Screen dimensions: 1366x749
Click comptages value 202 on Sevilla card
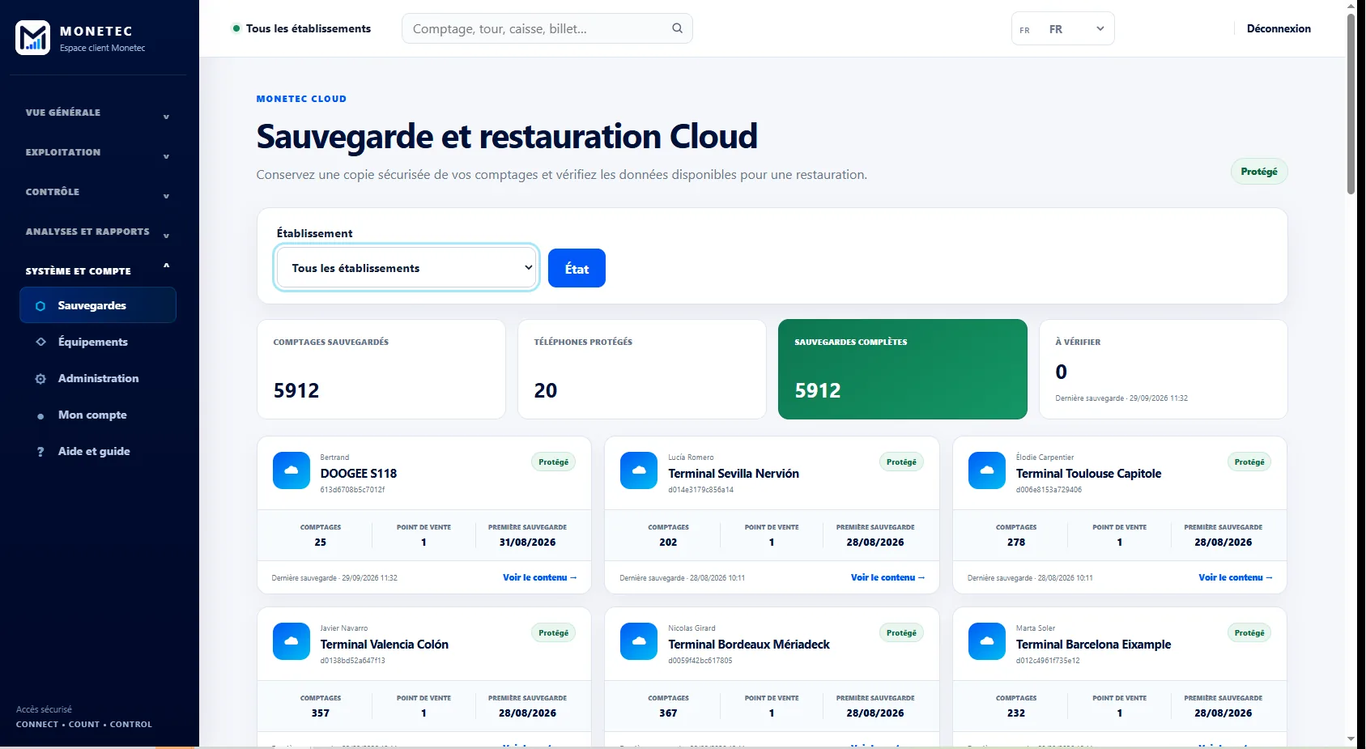(x=668, y=543)
